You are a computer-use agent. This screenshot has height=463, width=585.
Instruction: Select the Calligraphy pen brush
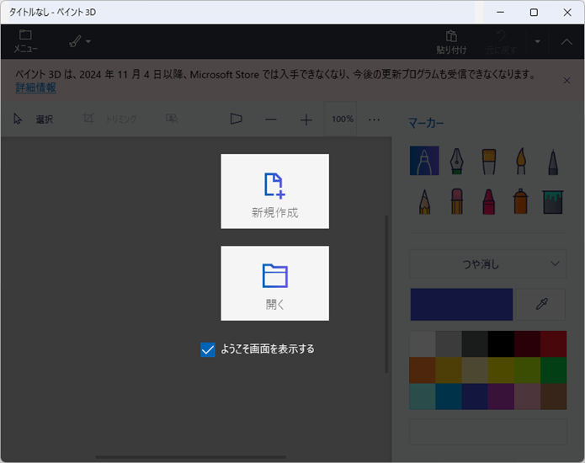(x=457, y=161)
